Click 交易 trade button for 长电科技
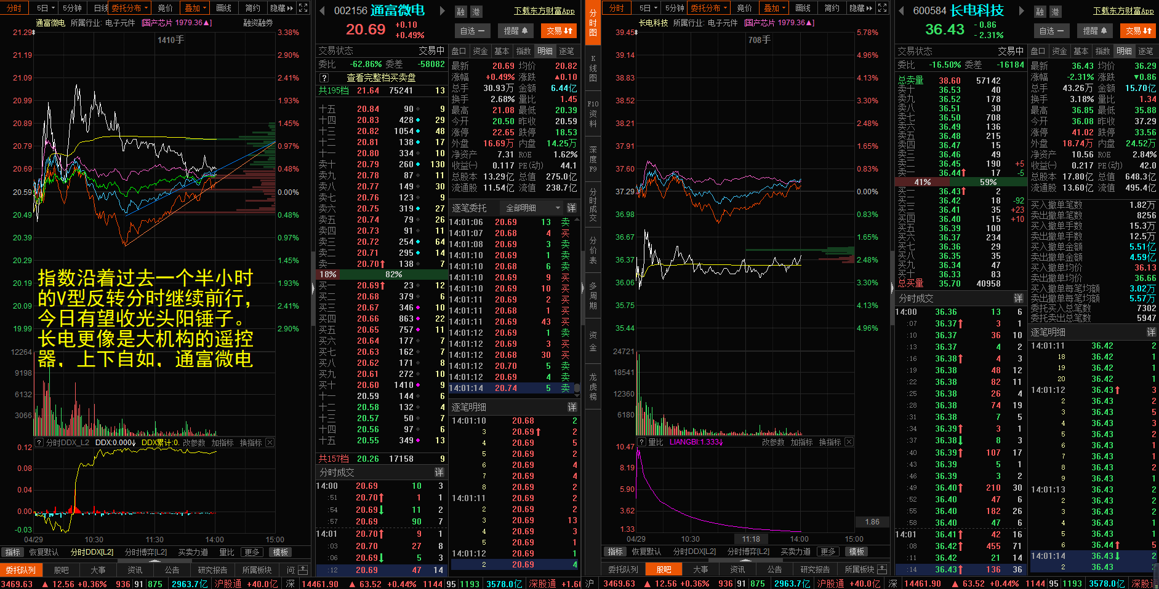Screen dimensions: 1159x589 click(x=1138, y=30)
